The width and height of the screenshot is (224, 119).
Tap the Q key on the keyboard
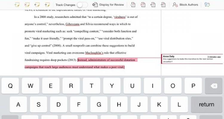(10, 86)
